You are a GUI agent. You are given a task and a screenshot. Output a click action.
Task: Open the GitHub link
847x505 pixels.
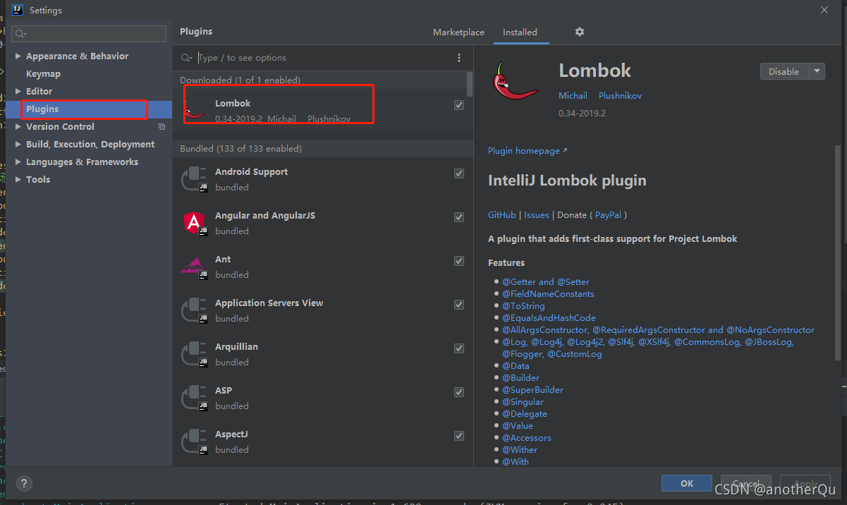(x=502, y=215)
